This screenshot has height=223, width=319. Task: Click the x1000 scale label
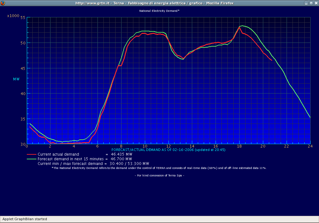tap(13, 16)
